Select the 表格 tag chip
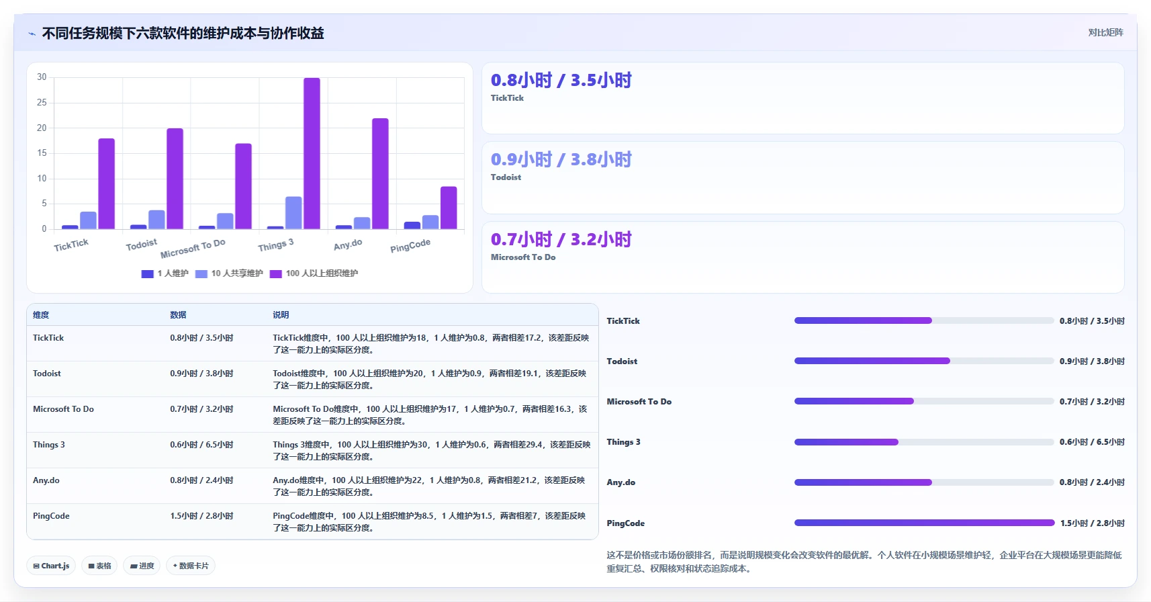 pyautogui.click(x=99, y=566)
